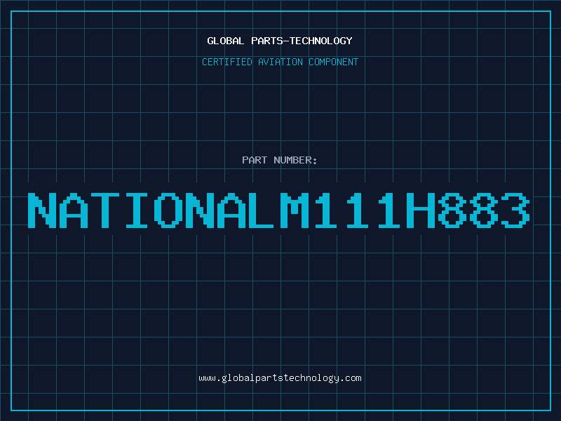Viewport: 561px width, 421px height.
Task: Click the word TECHNOLOGY in the header
Action: 320,41
